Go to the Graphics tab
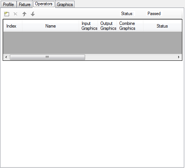The image size is (185, 168). (65, 5)
